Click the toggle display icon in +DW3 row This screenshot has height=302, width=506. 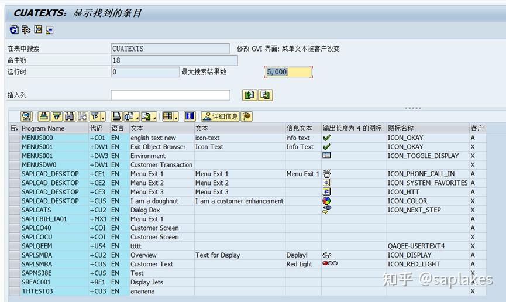coord(326,155)
